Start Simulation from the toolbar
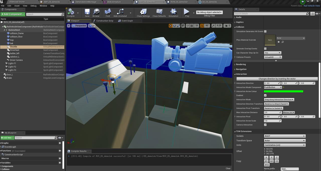 pyautogui.click(x=173, y=13)
